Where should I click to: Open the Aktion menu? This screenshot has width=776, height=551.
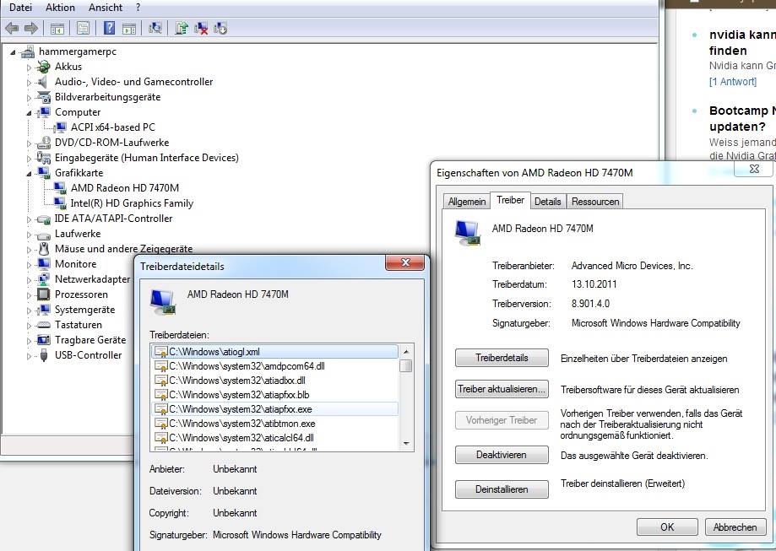60,8
